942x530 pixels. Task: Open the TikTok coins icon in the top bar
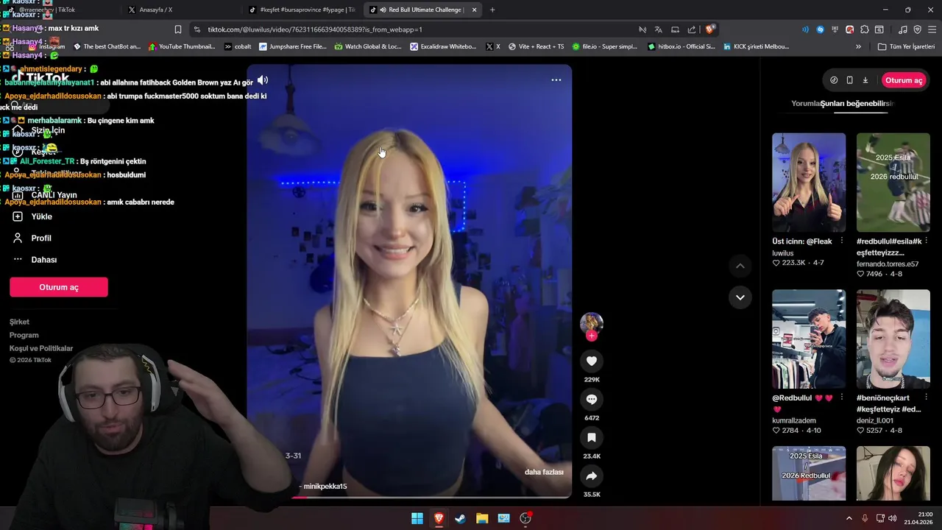[x=834, y=80]
